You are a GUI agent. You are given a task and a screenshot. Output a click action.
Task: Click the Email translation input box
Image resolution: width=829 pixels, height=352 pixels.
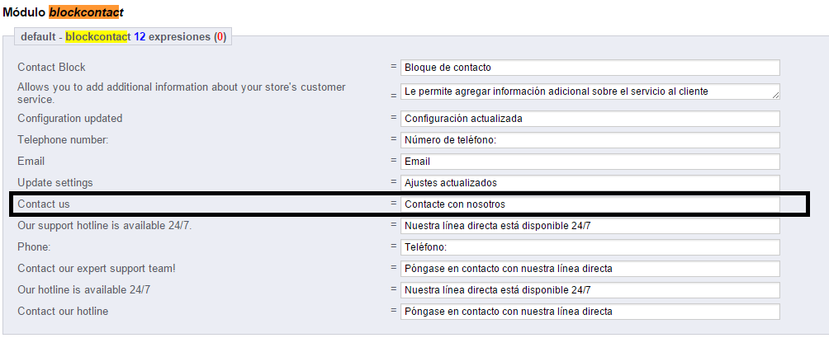[x=590, y=162]
